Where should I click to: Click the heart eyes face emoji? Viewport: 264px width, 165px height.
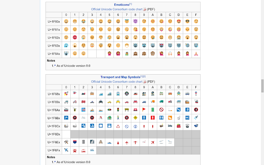click(x=179, y=21)
